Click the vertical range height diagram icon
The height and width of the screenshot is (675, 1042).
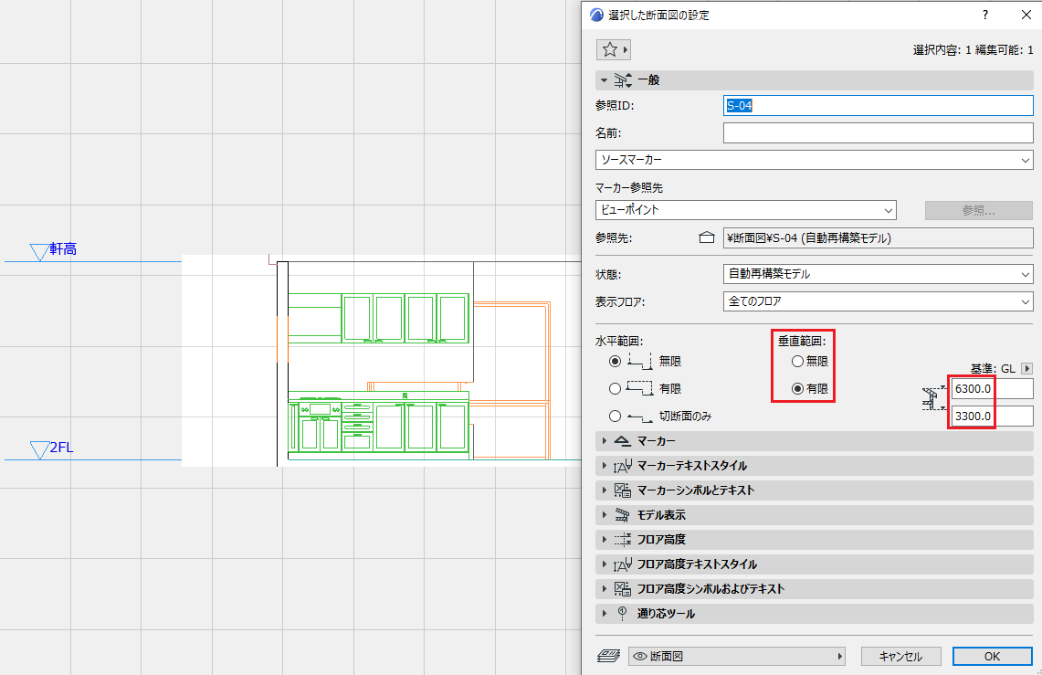coord(933,398)
